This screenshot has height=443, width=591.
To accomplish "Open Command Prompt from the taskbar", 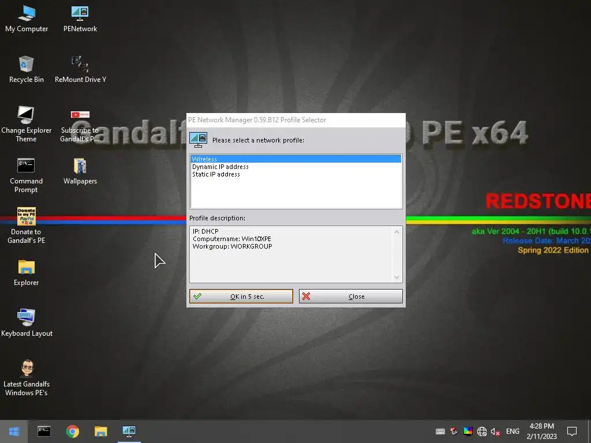I will 44,431.
